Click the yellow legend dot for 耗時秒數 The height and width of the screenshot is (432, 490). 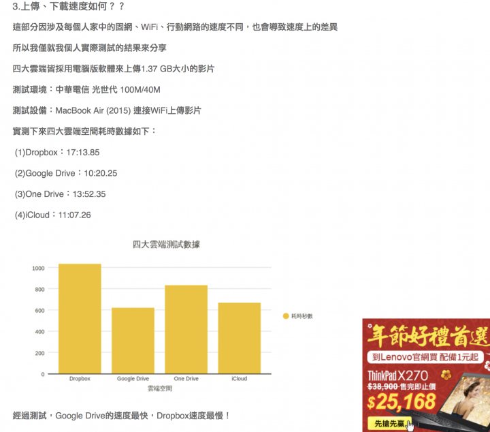[x=286, y=316]
